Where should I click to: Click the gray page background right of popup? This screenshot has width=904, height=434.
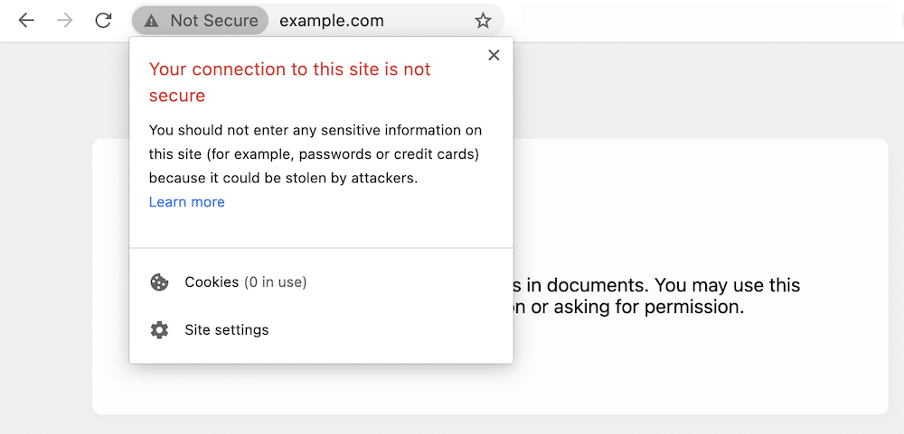(705, 90)
